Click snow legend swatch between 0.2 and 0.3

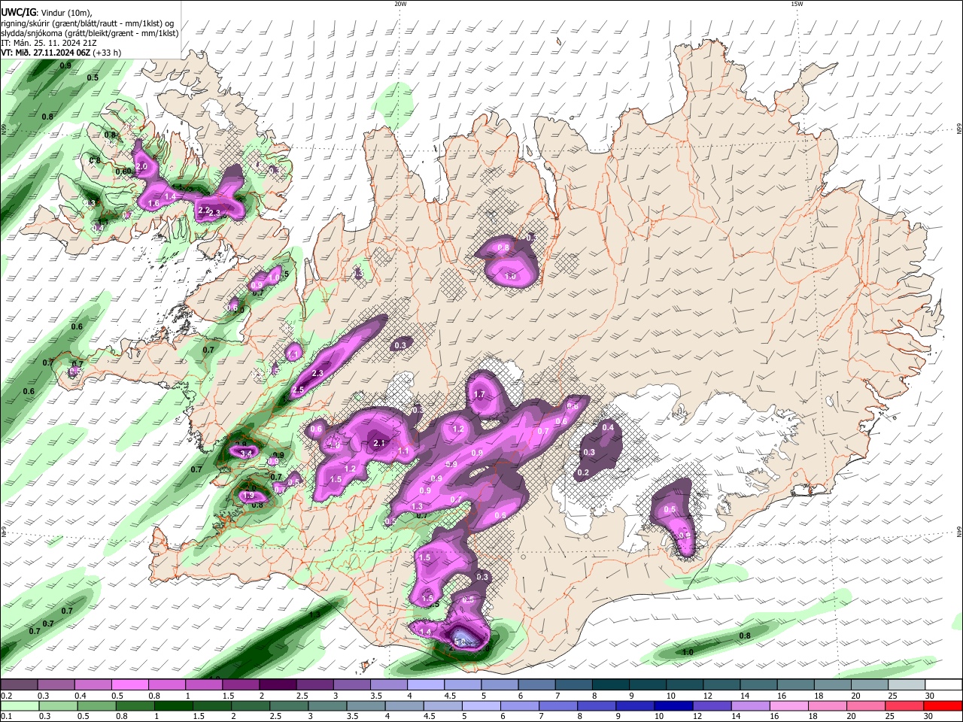pos(19,685)
